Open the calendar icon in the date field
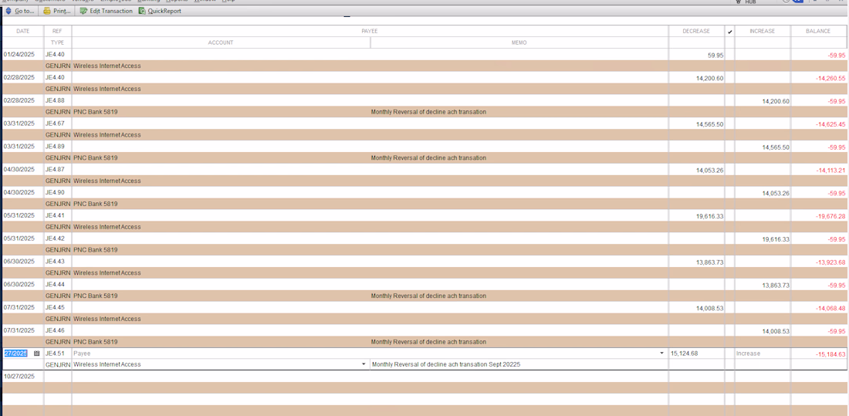Image resolution: width=849 pixels, height=416 pixels. tap(37, 353)
